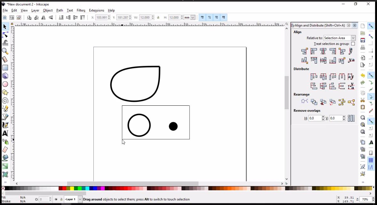Open the Extensions menu
Screen dimensions: 377x205
click(x=97, y=10)
